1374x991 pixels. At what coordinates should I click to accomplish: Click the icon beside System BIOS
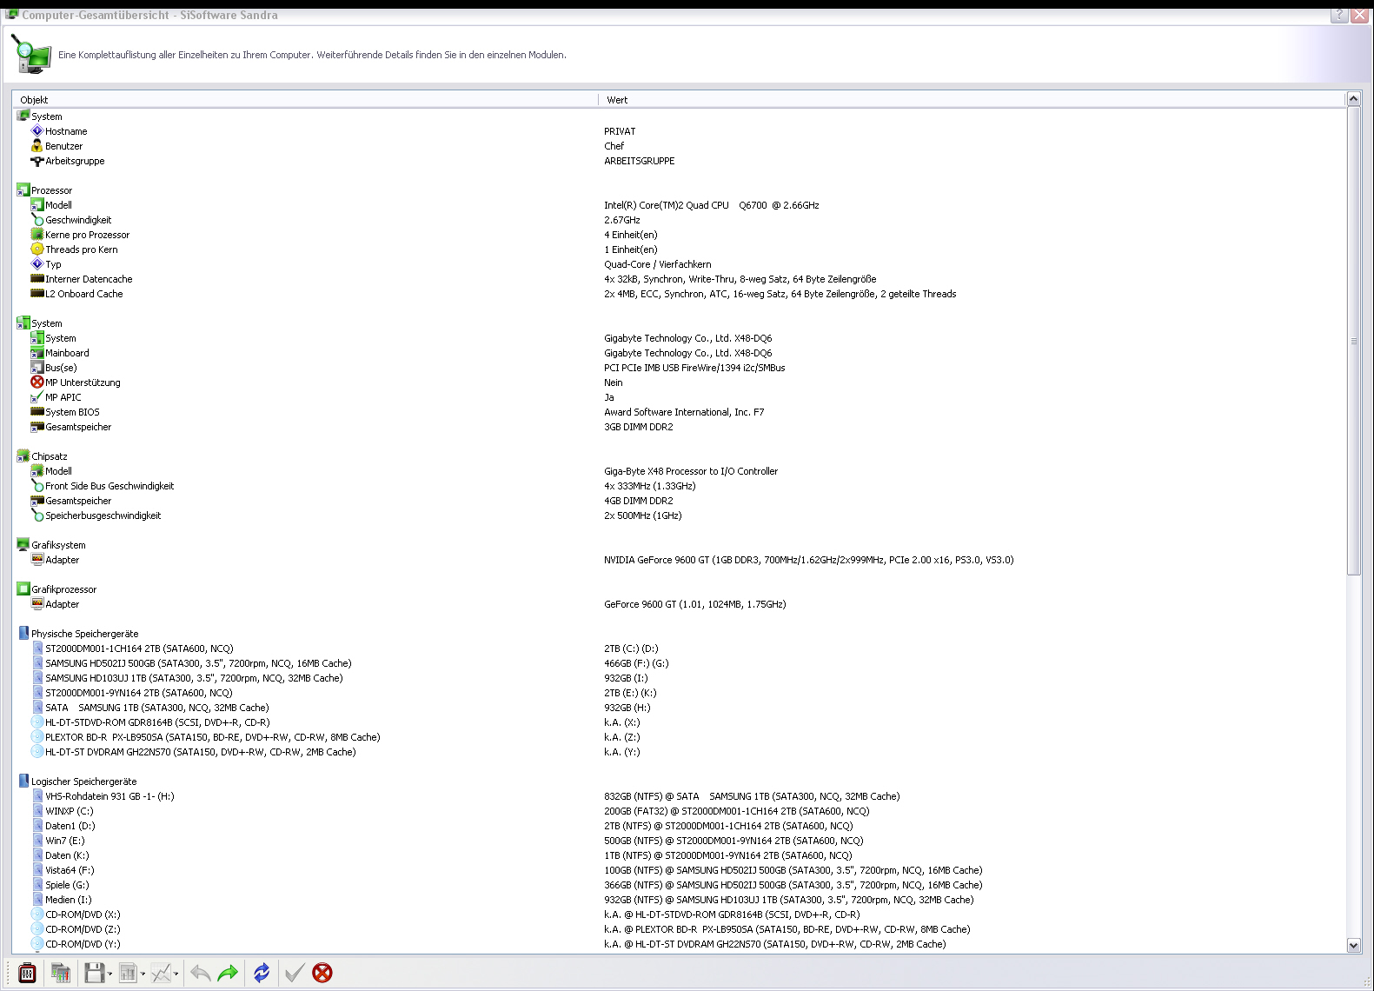pyautogui.click(x=37, y=412)
